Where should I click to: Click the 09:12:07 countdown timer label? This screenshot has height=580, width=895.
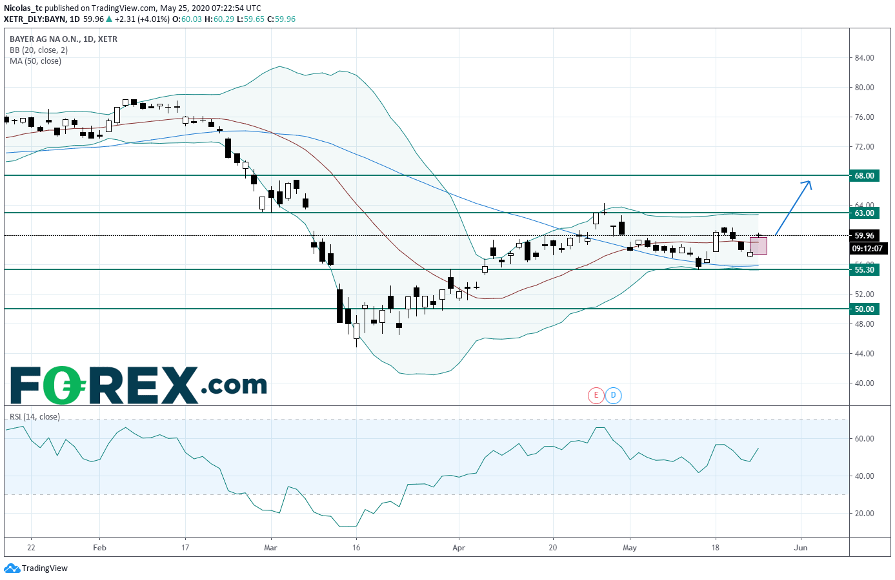[867, 248]
